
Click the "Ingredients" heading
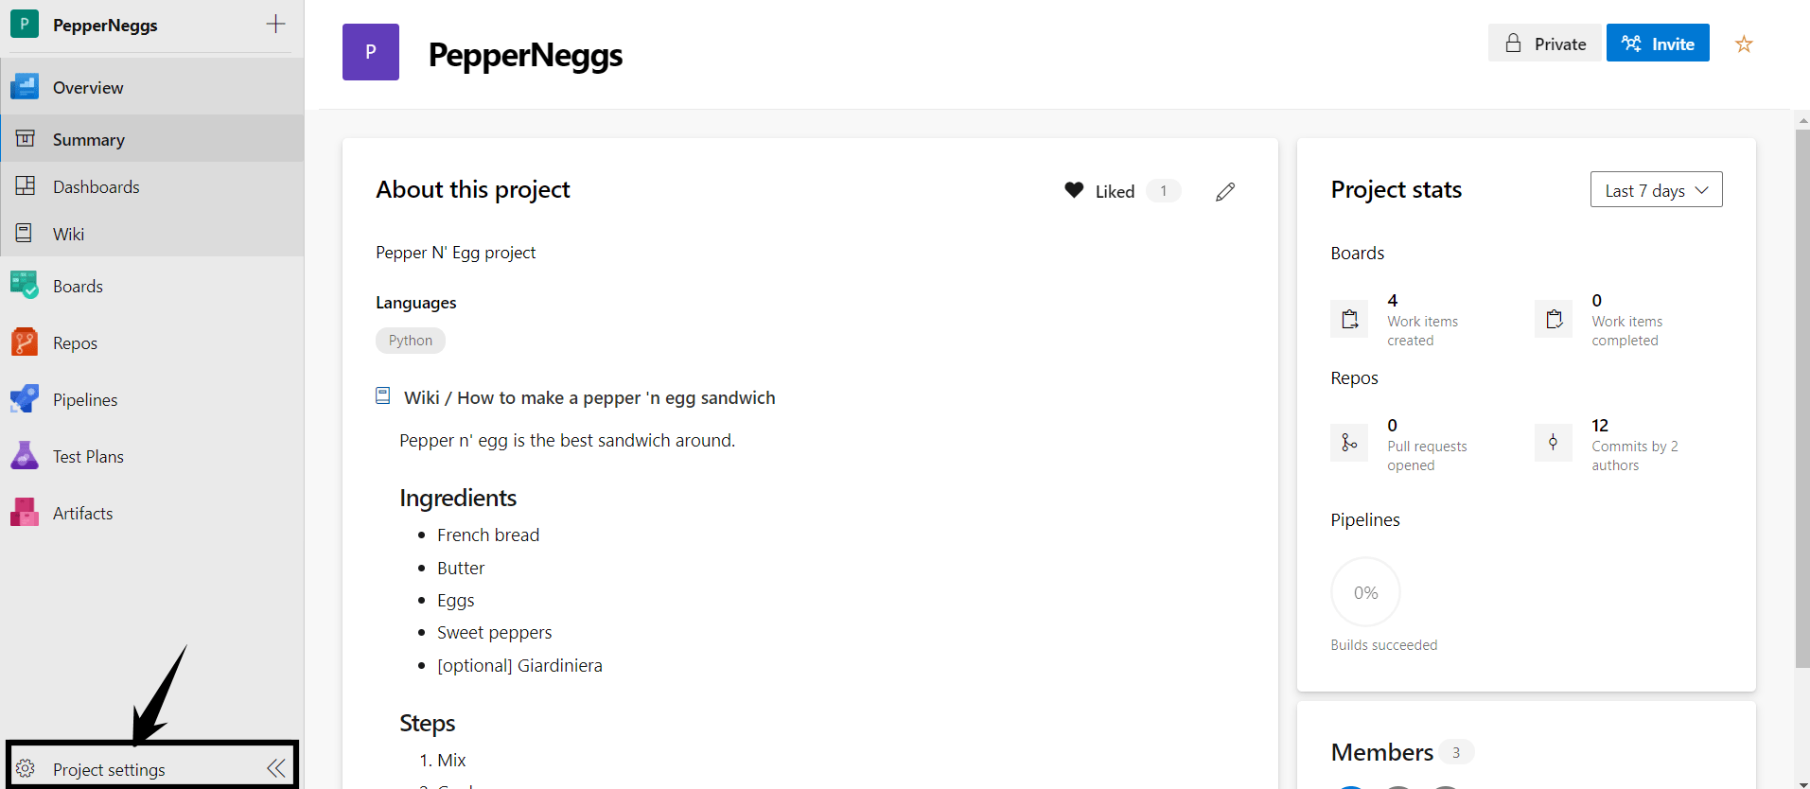458,498
